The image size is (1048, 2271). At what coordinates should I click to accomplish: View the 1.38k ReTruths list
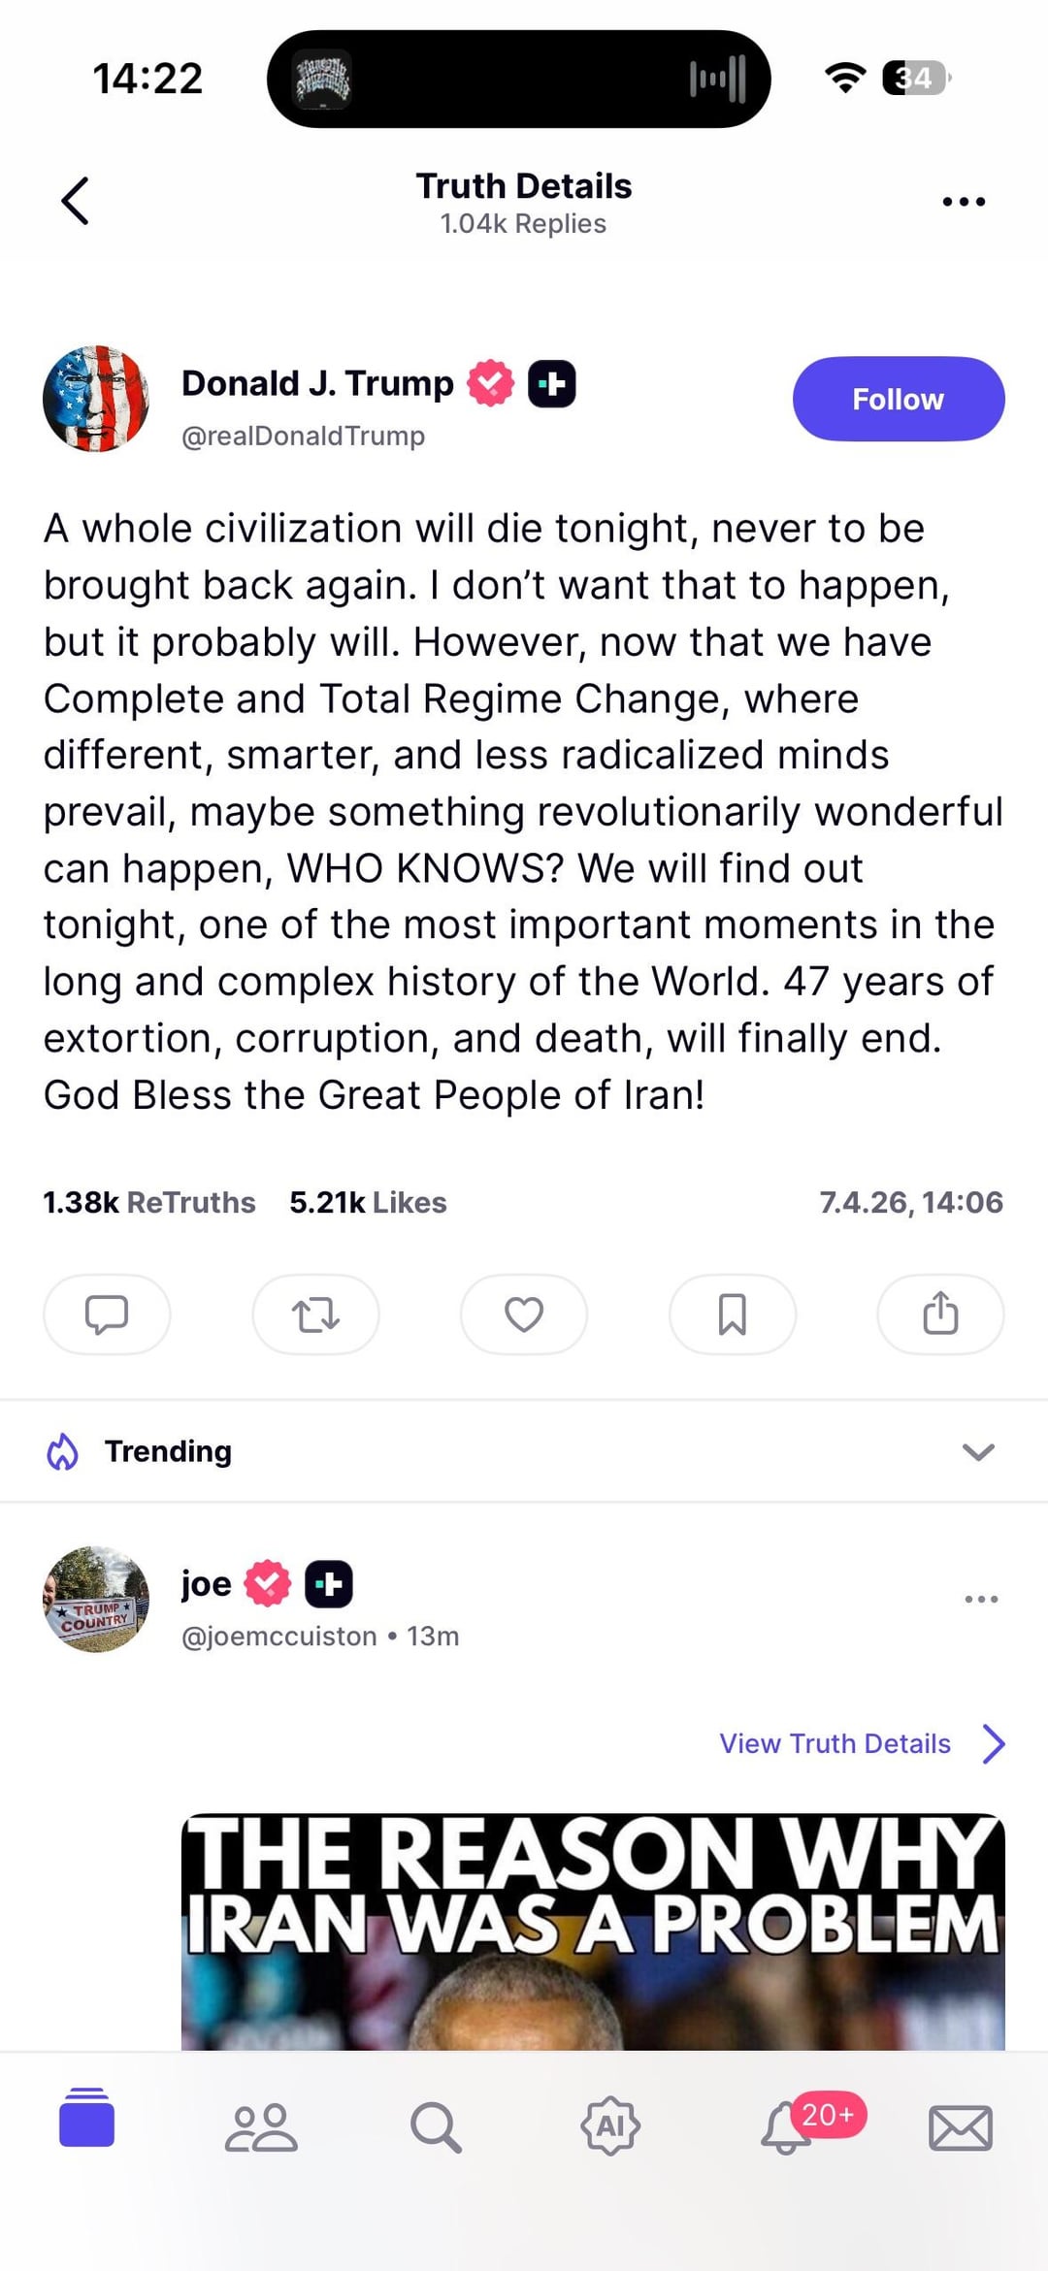coord(149,1202)
